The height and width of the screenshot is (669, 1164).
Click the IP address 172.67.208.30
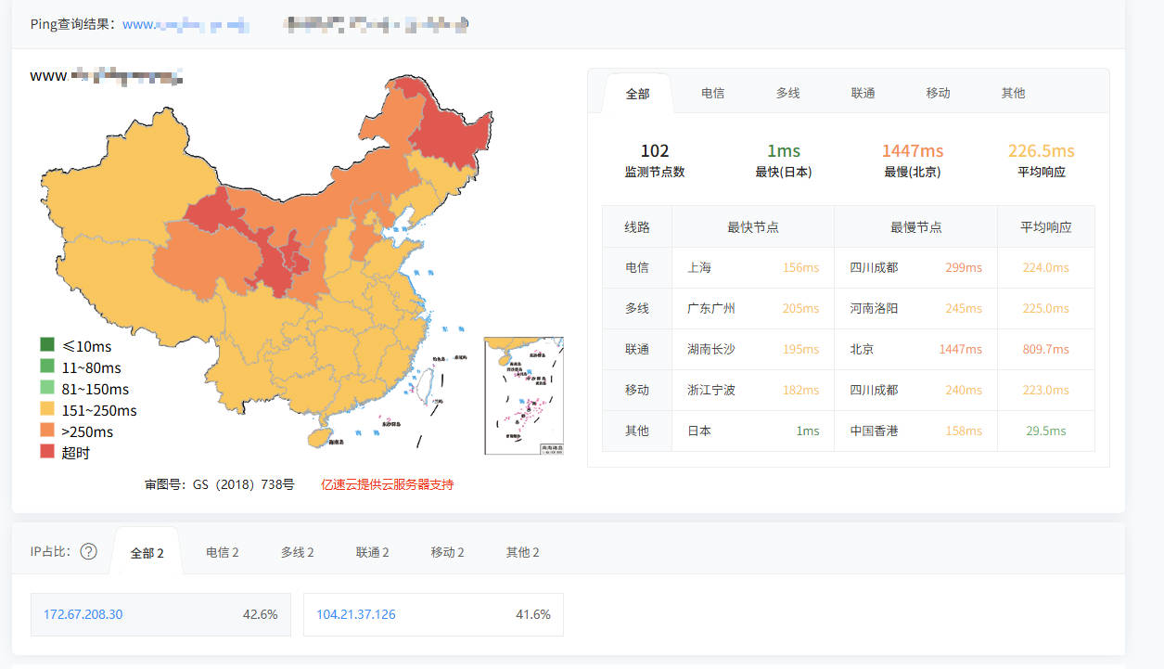(83, 614)
